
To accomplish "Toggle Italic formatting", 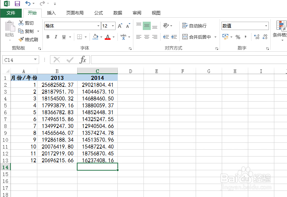I will [x=56, y=37].
